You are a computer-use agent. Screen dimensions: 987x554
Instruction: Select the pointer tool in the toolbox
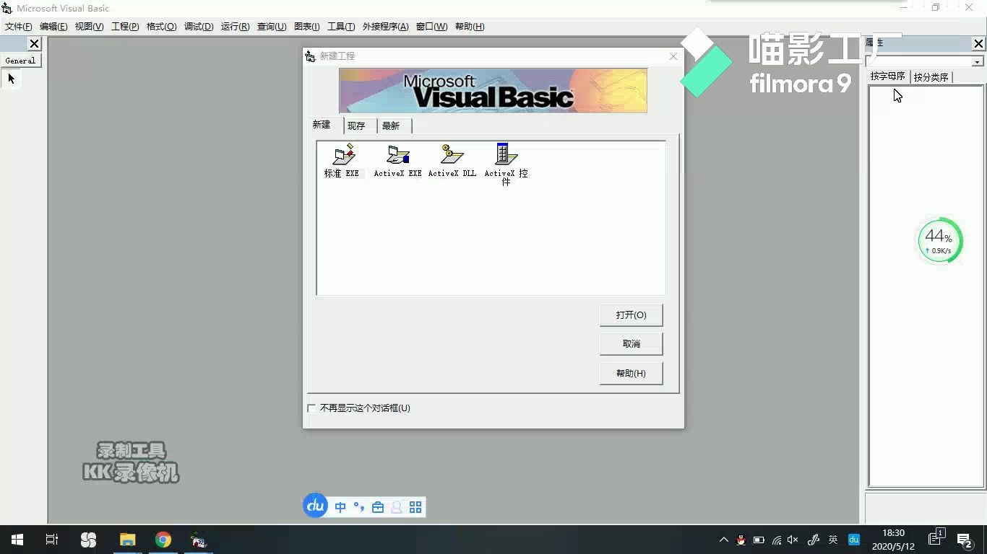(12, 79)
